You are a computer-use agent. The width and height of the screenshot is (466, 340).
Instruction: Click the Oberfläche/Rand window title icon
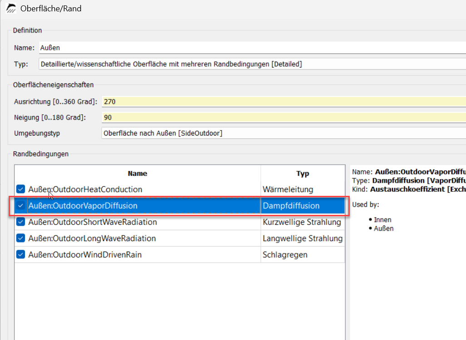[11, 8]
